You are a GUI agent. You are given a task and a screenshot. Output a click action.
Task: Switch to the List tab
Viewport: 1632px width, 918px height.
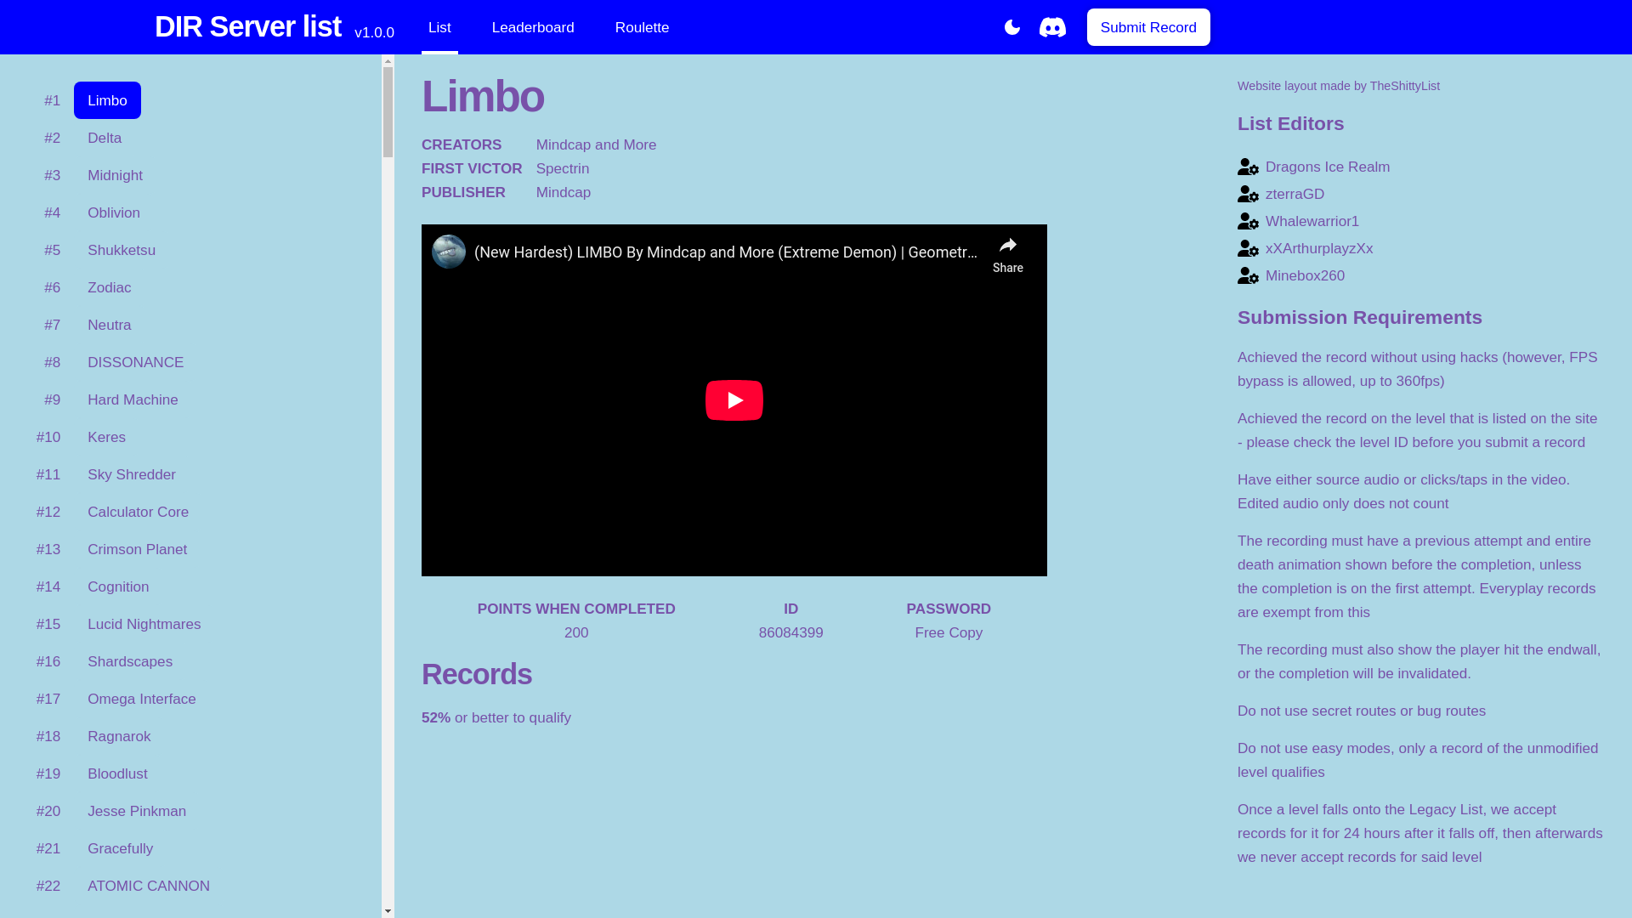tap(439, 27)
